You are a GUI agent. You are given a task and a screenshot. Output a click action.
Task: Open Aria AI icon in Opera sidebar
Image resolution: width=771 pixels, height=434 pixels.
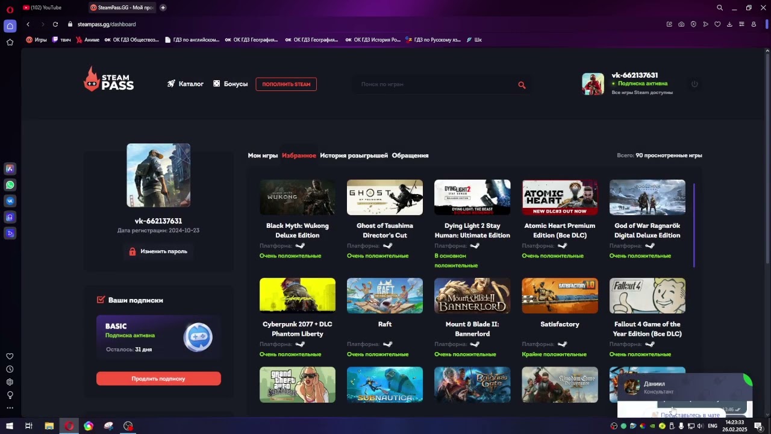10,169
